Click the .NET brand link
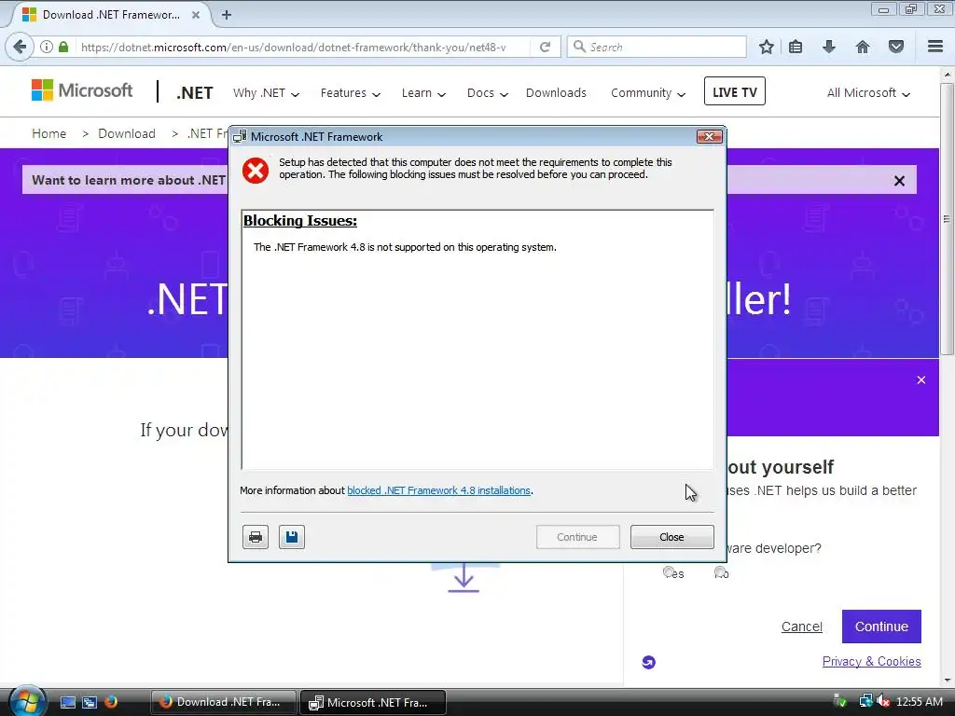The width and height of the screenshot is (955, 716). coord(195,92)
